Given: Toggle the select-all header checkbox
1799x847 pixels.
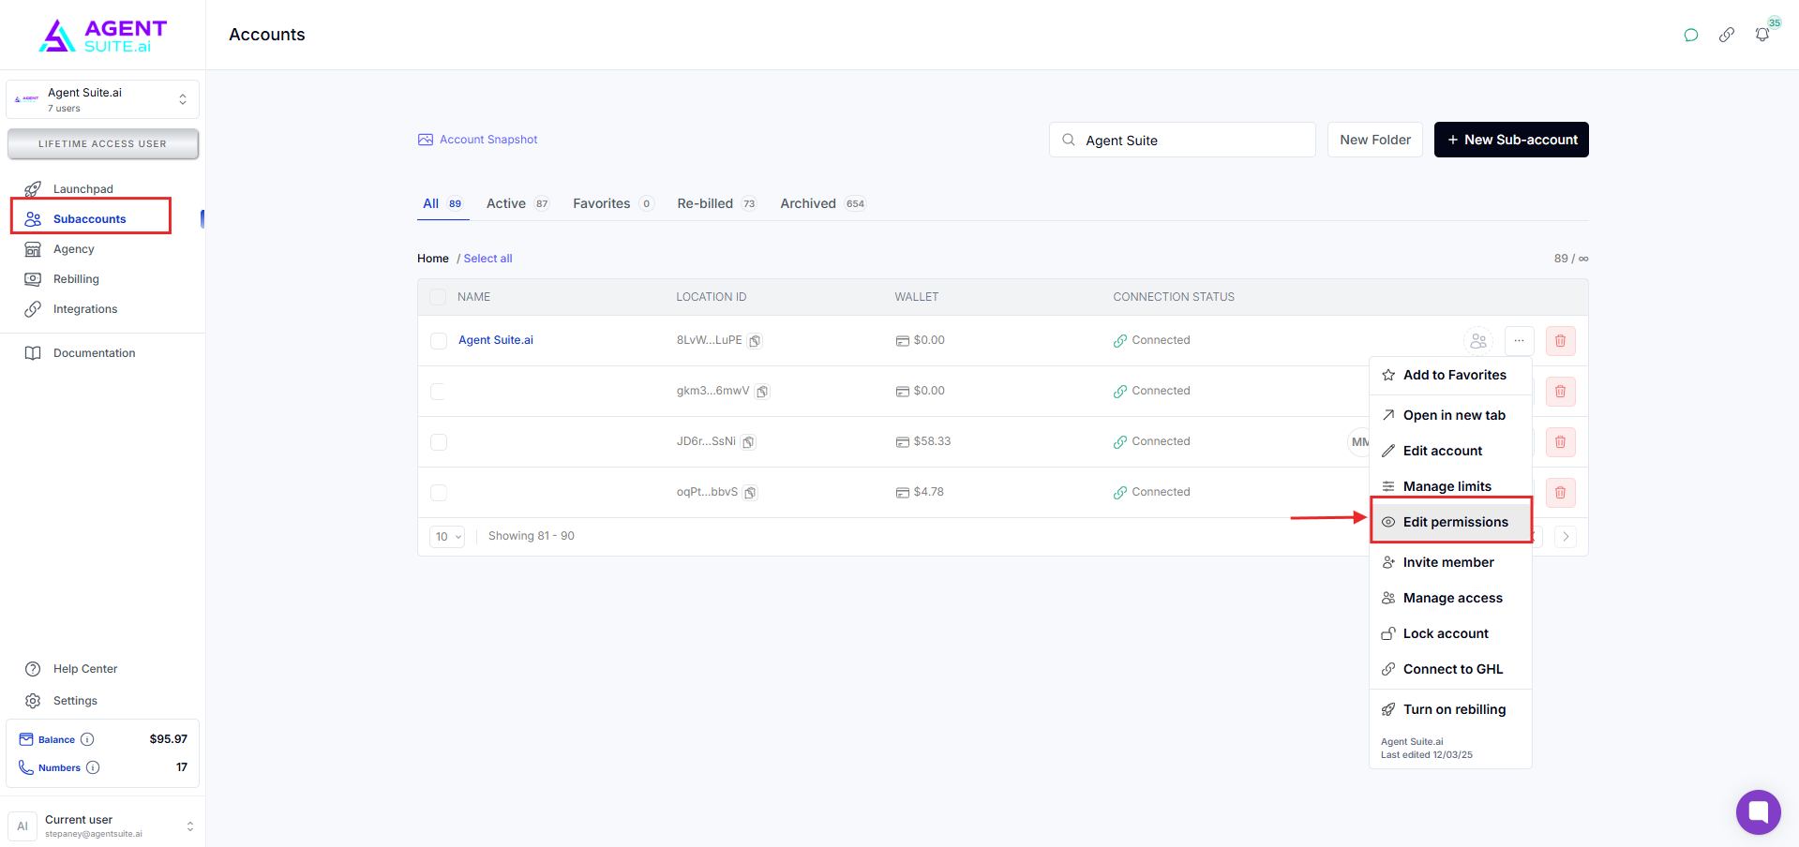Looking at the screenshot, I should [438, 297].
